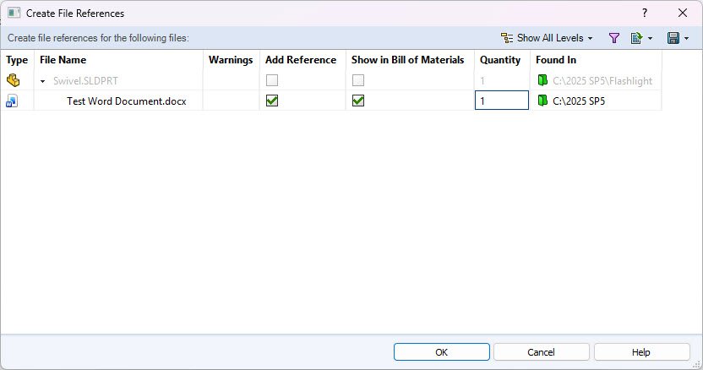Click green vault icon in Test Word Document row
This screenshot has width=703, height=370.
point(542,101)
